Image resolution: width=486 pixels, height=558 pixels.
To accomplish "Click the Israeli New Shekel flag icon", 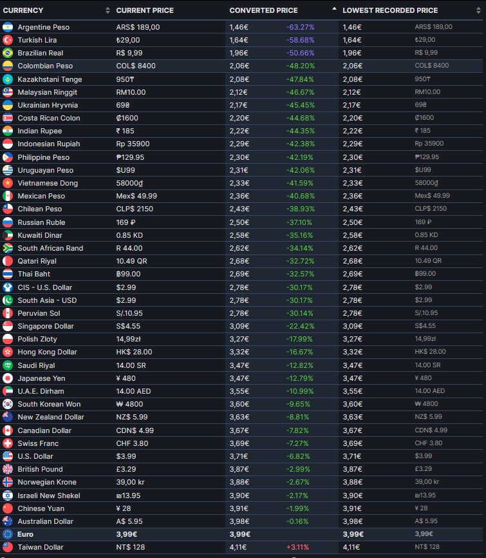I will pyautogui.click(x=8, y=495).
